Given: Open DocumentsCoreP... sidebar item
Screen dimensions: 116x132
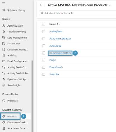Looking at the screenshot, I should click(x=17, y=122).
